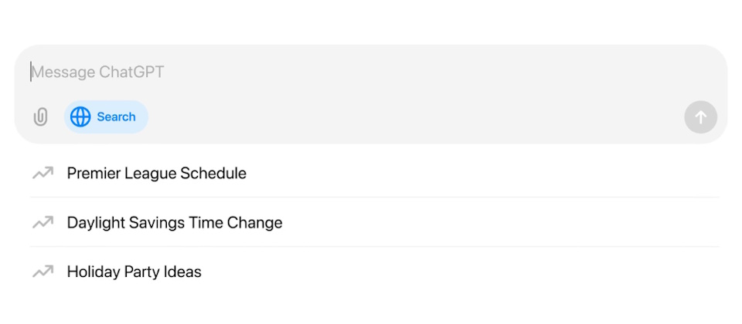Click the word "Schedule" in first suggestion
The width and height of the screenshot is (742, 324).
pyautogui.click(x=213, y=174)
